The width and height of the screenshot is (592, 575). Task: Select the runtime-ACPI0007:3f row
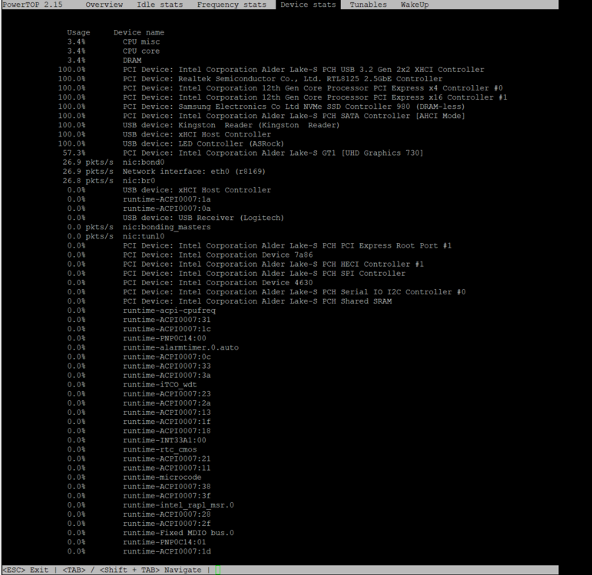pos(139,496)
